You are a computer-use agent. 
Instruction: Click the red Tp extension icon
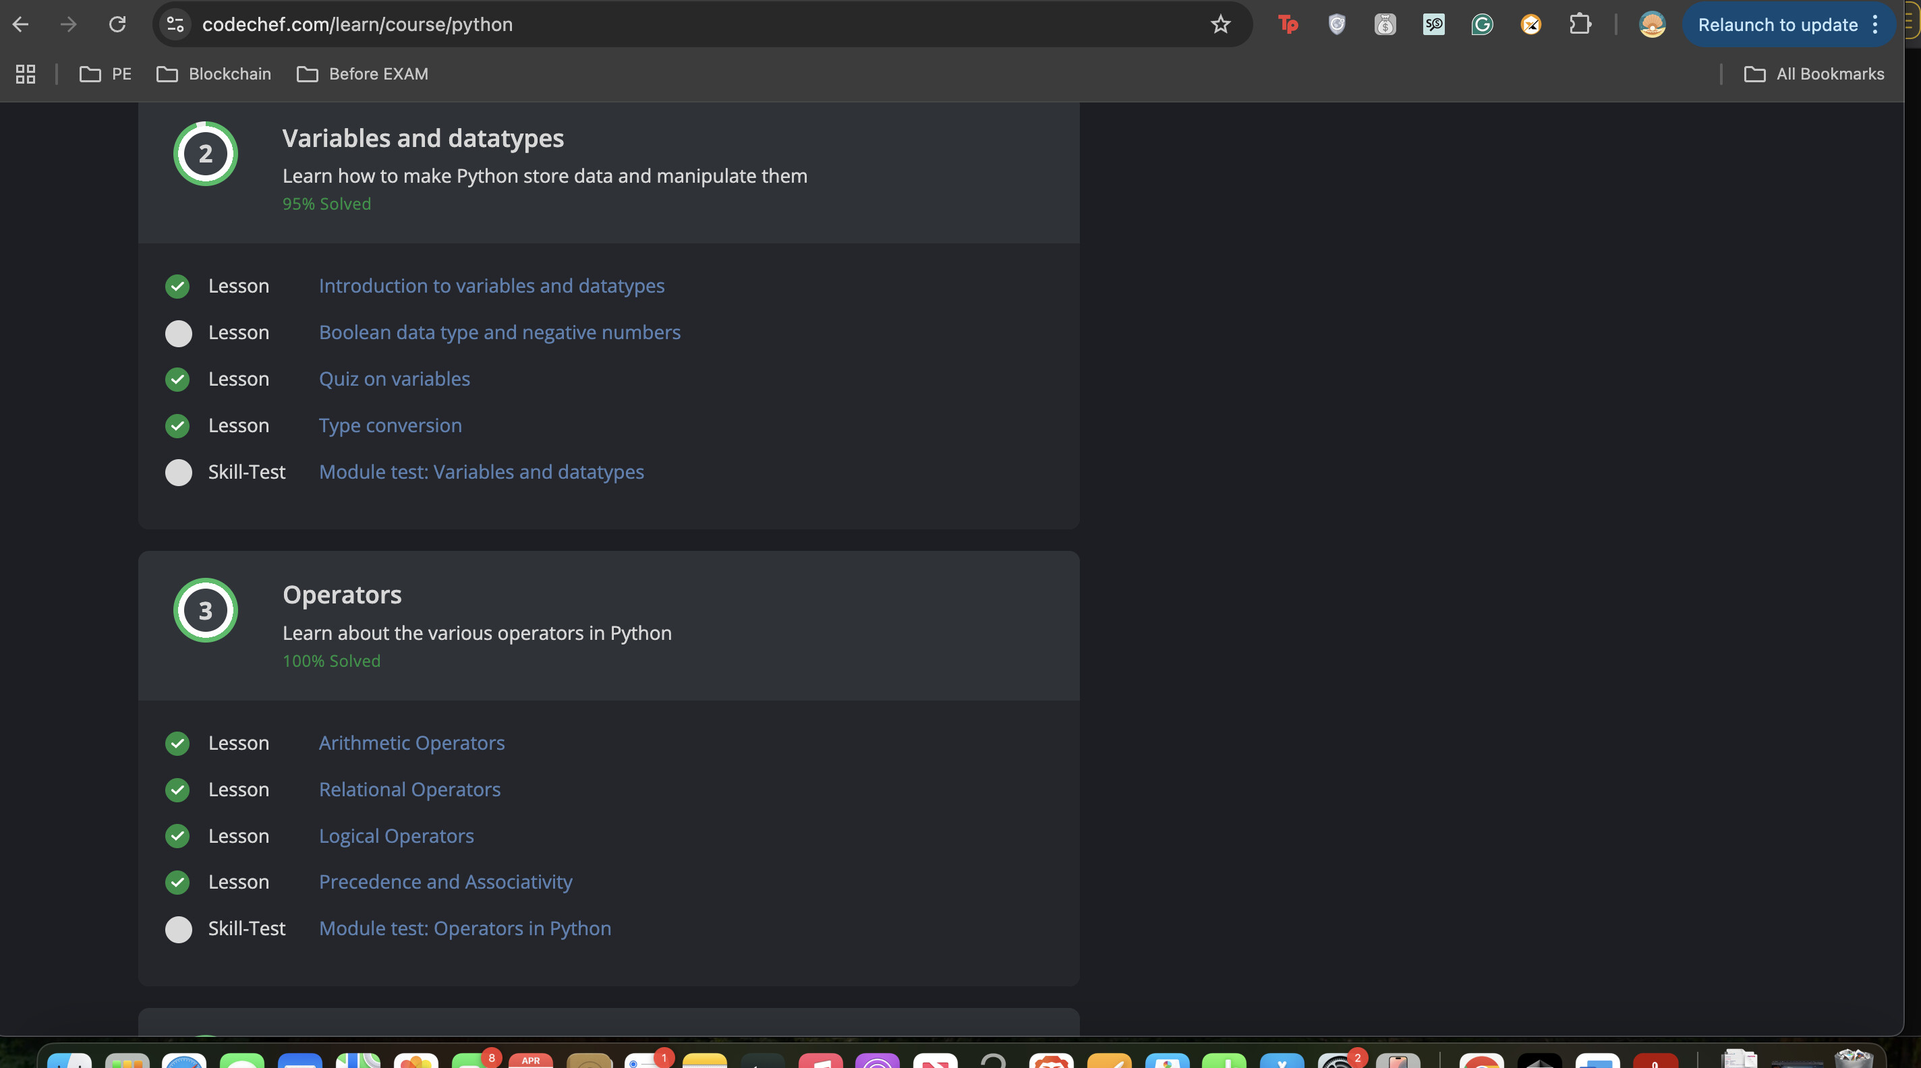coord(1288,24)
